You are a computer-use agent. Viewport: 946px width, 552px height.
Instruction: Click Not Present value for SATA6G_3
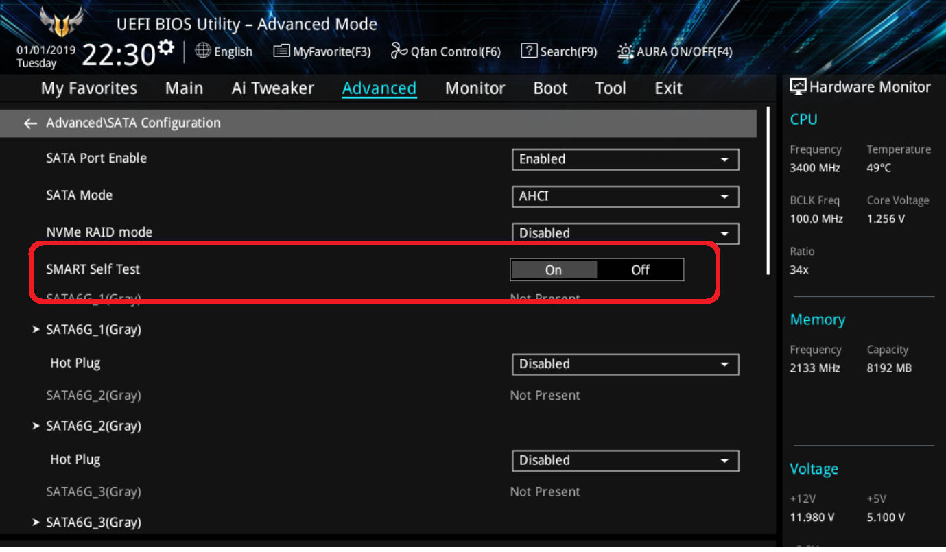click(x=545, y=492)
